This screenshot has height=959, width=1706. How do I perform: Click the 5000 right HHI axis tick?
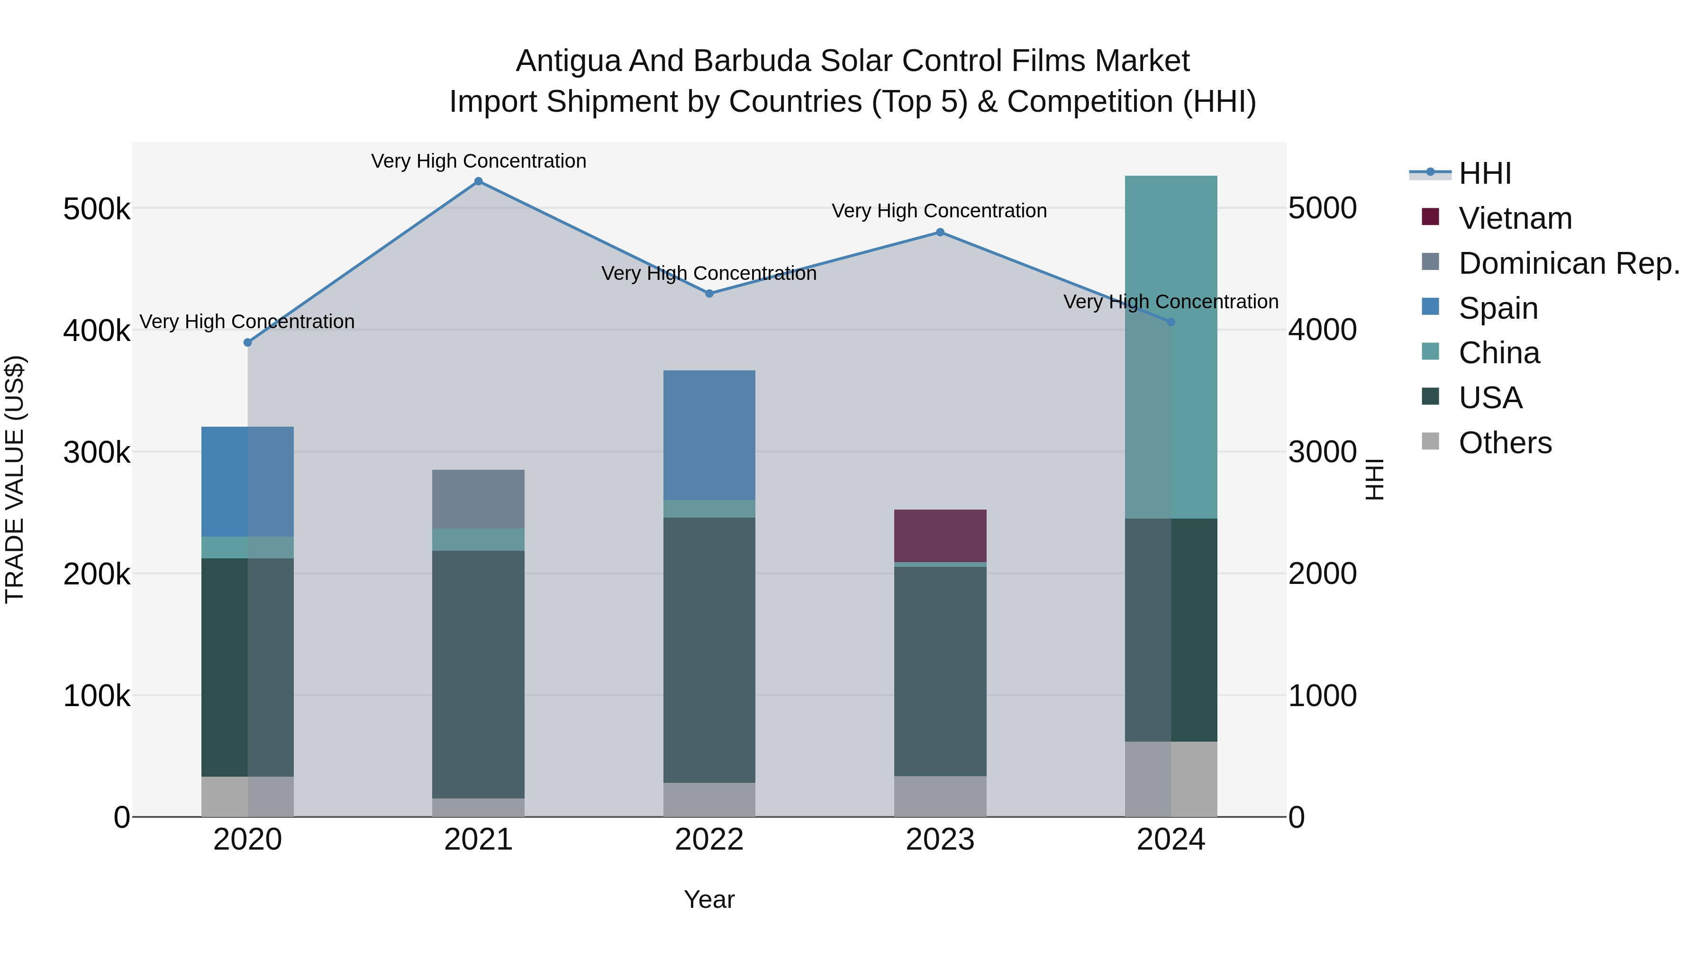tap(1323, 208)
